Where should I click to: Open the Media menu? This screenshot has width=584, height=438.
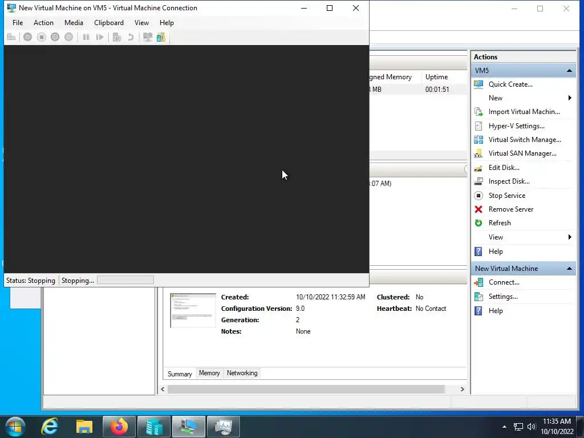[74, 23]
